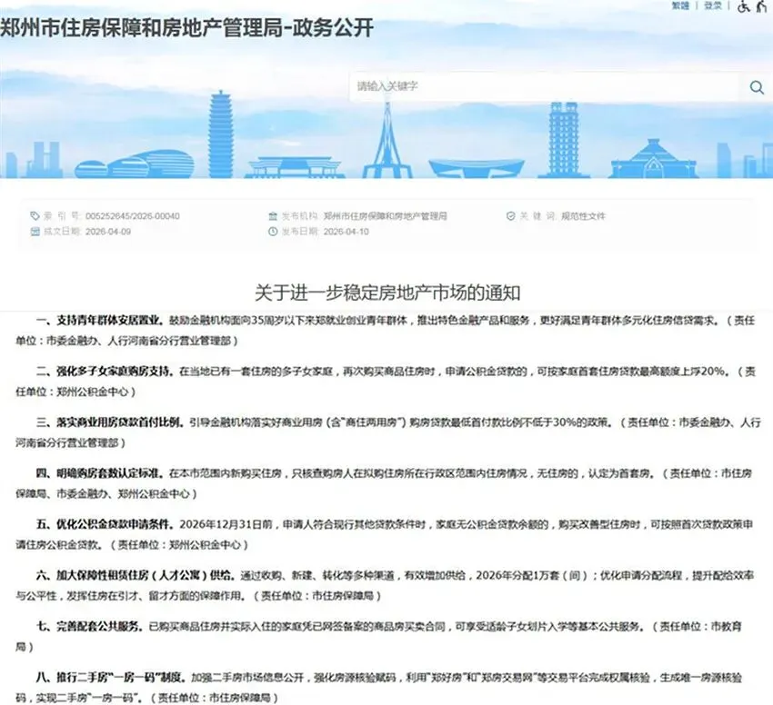
Task: Focus the 请输入关键字 search field
Action: (x=545, y=86)
